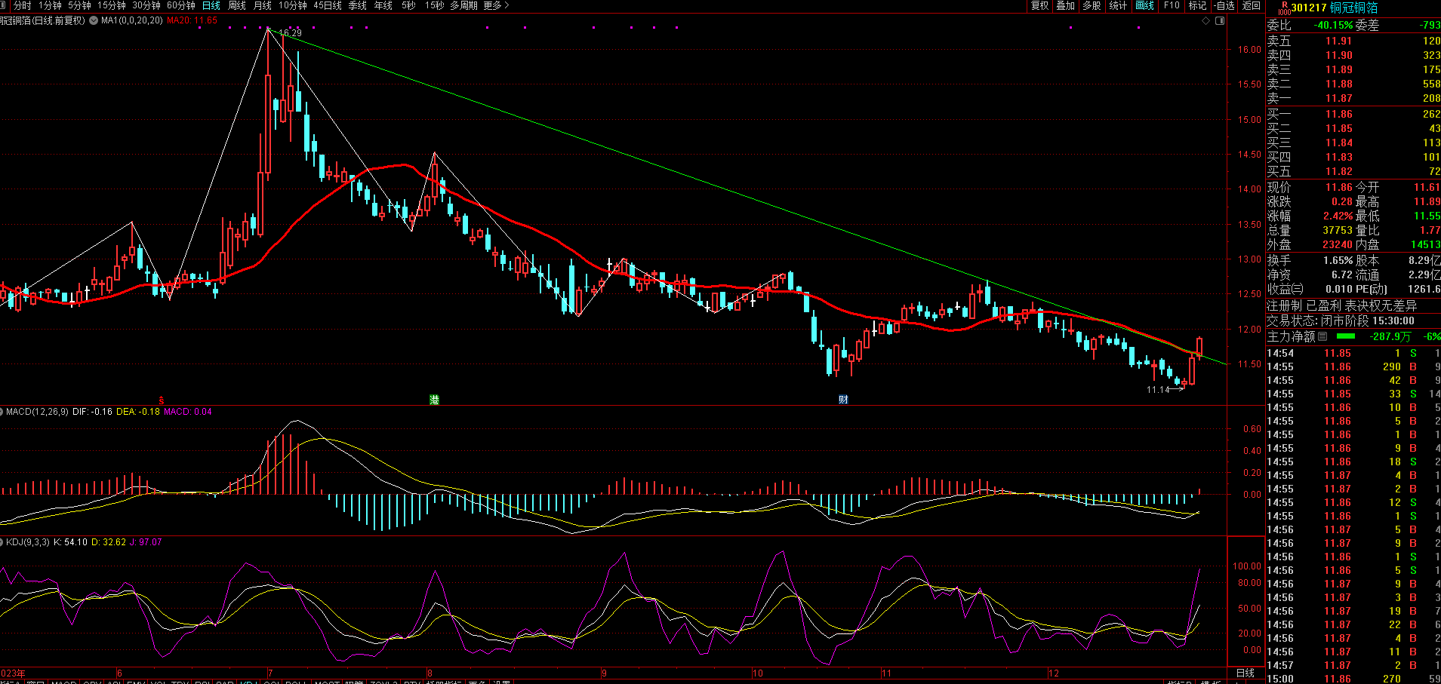Viewport: 1441px width, 684px height.
Task: Click the 换手 1.65% value
Action: click(1338, 260)
